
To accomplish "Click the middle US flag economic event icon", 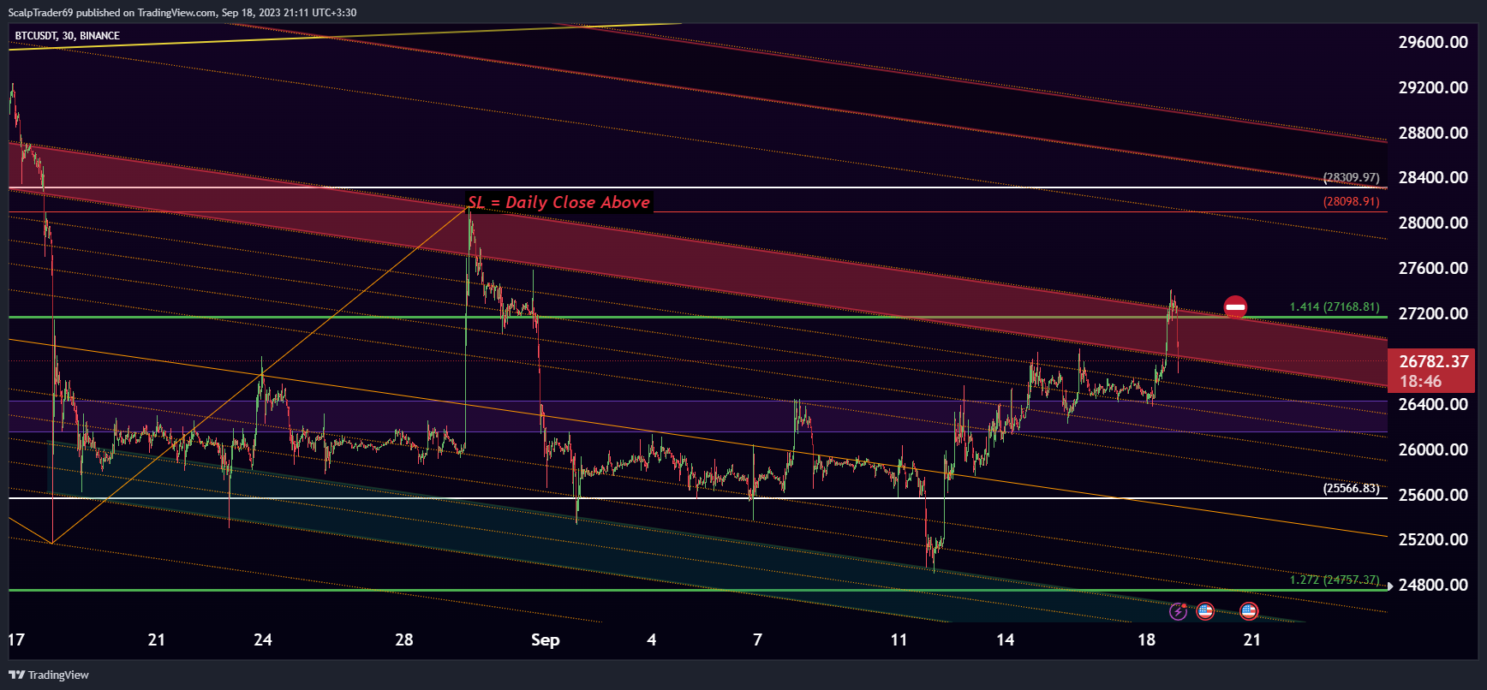I will pos(1205,611).
